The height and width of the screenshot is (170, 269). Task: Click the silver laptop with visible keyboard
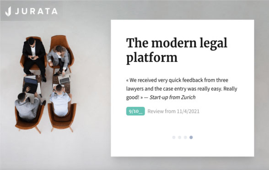64,79
